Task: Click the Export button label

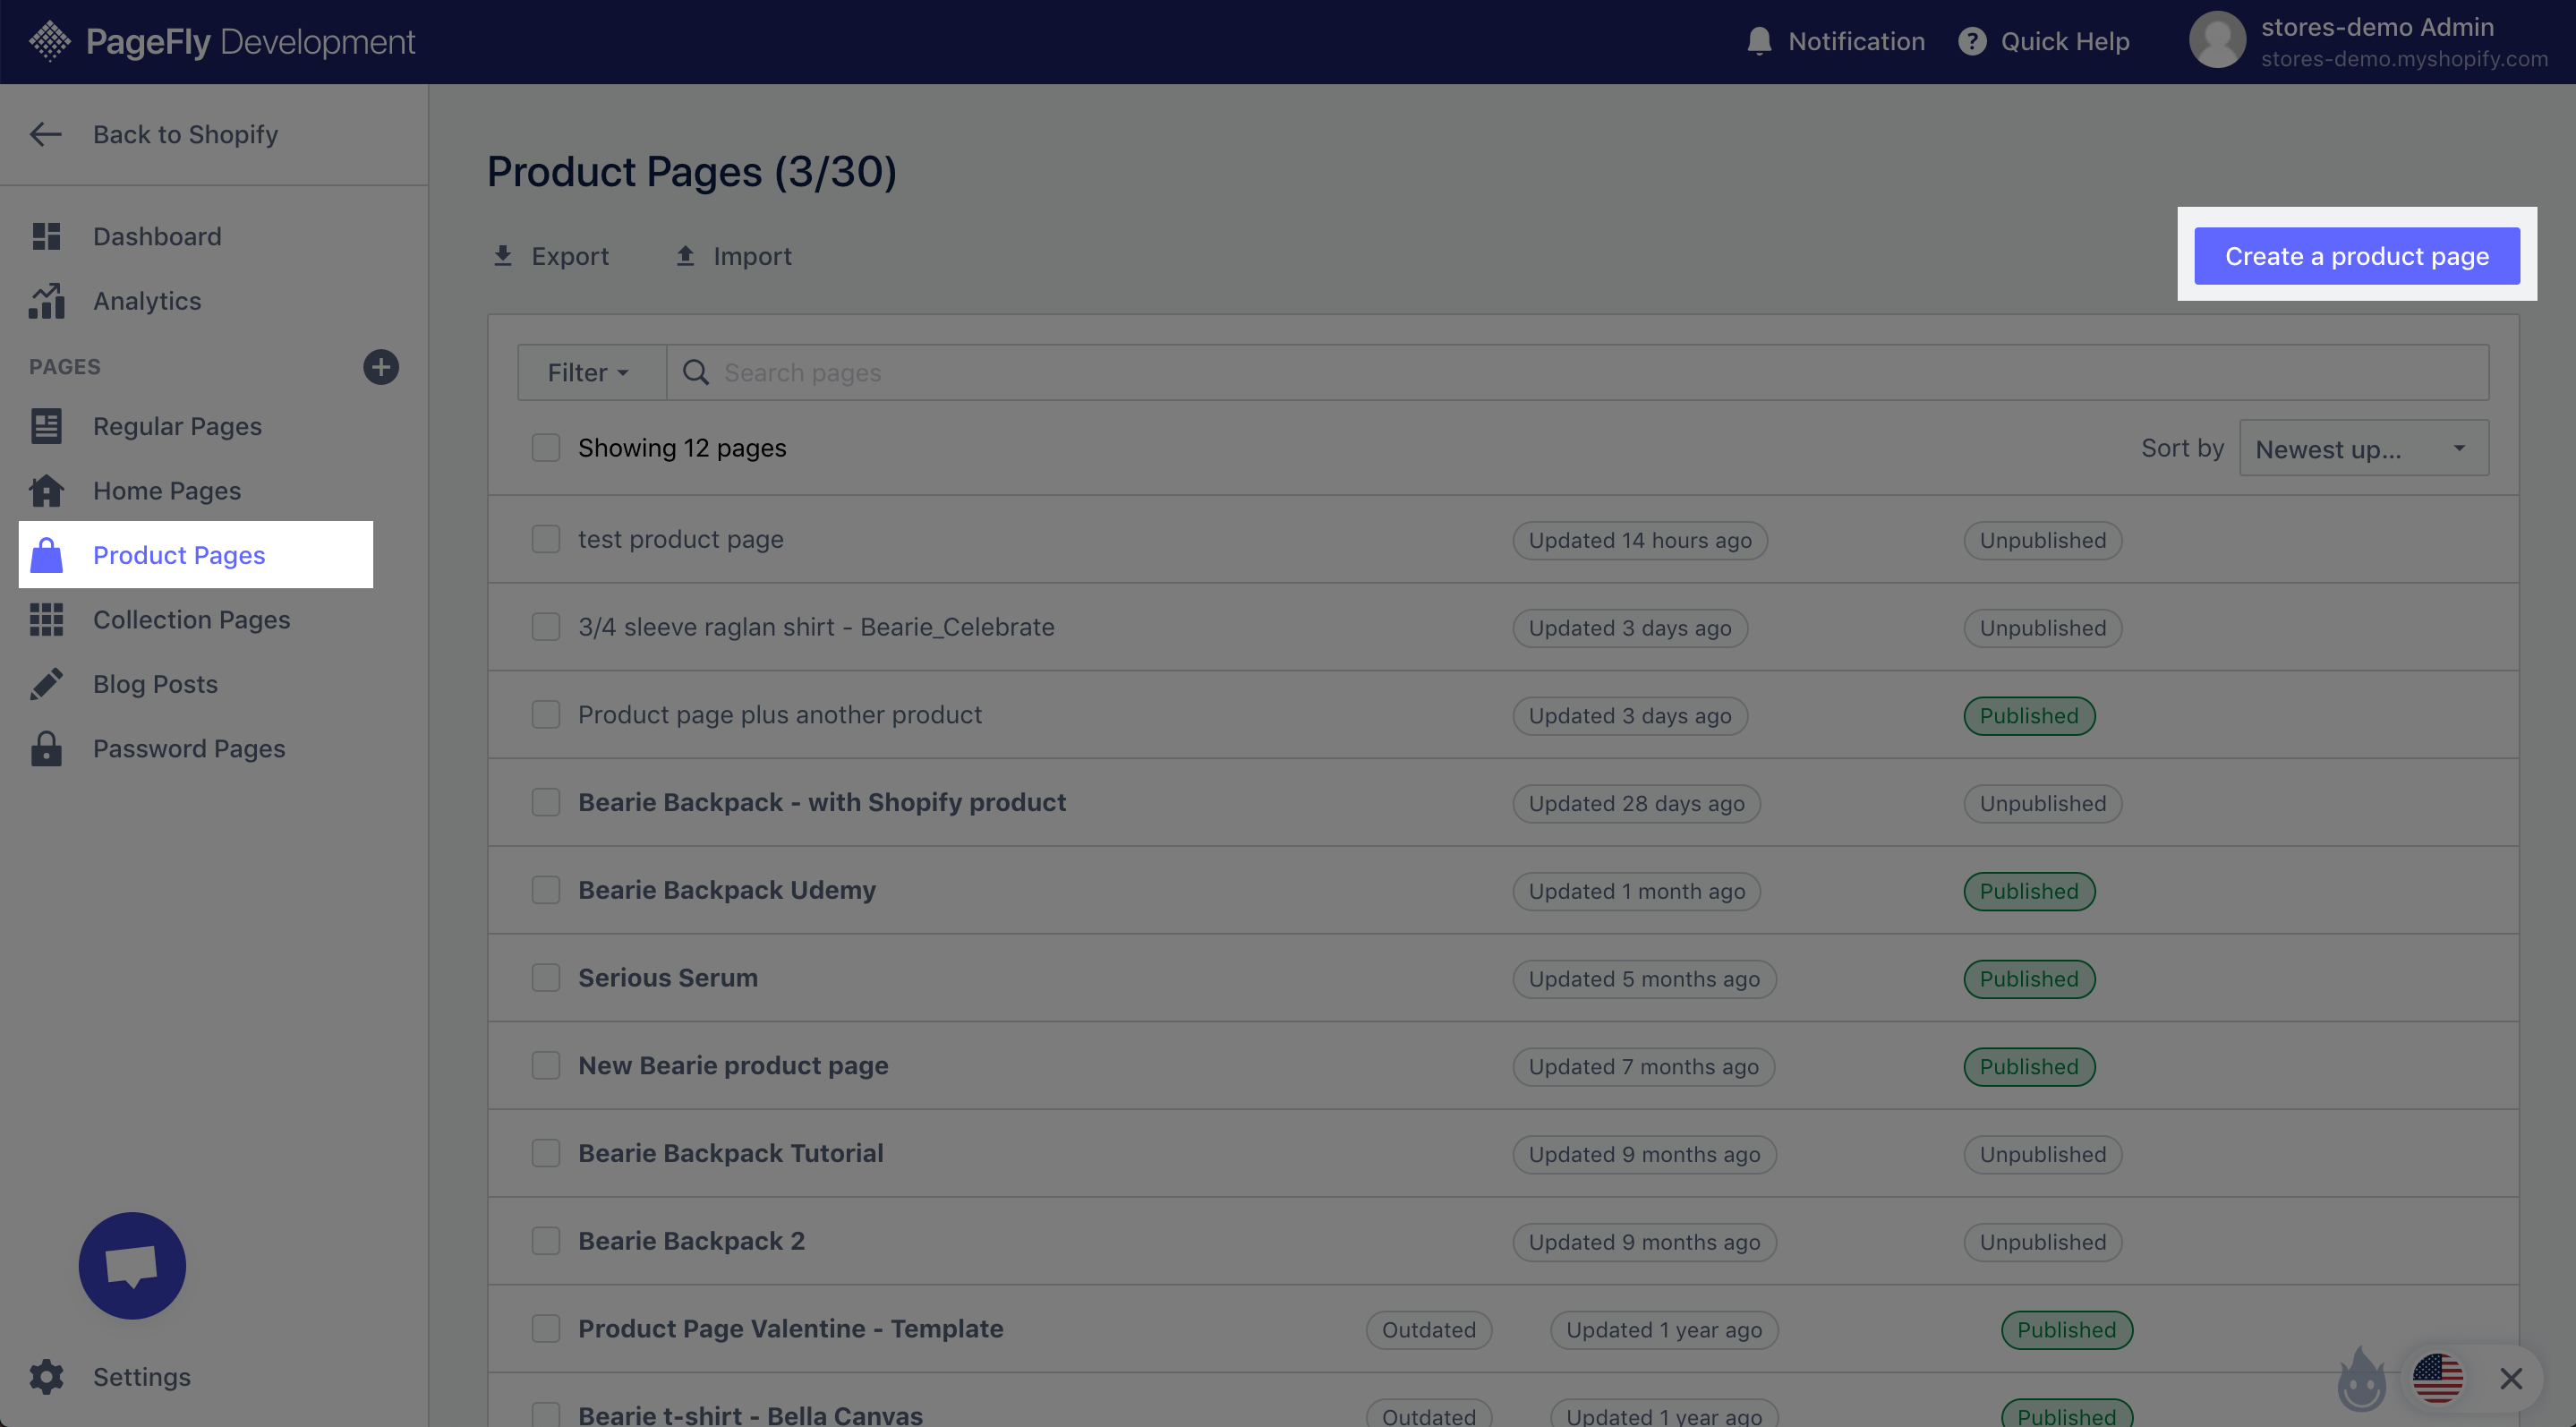Action: click(x=570, y=256)
